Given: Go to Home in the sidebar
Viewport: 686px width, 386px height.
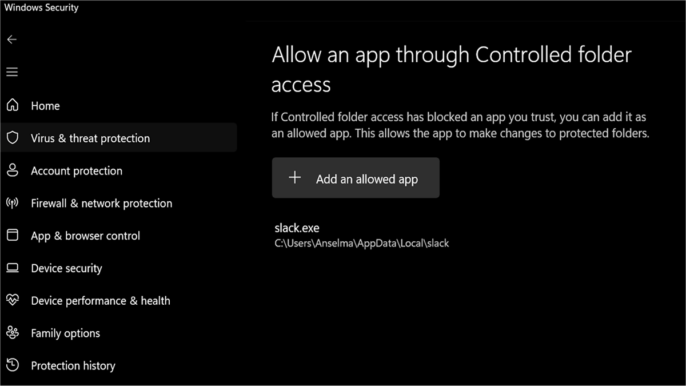Looking at the screenshot, I should pos(45,106).
